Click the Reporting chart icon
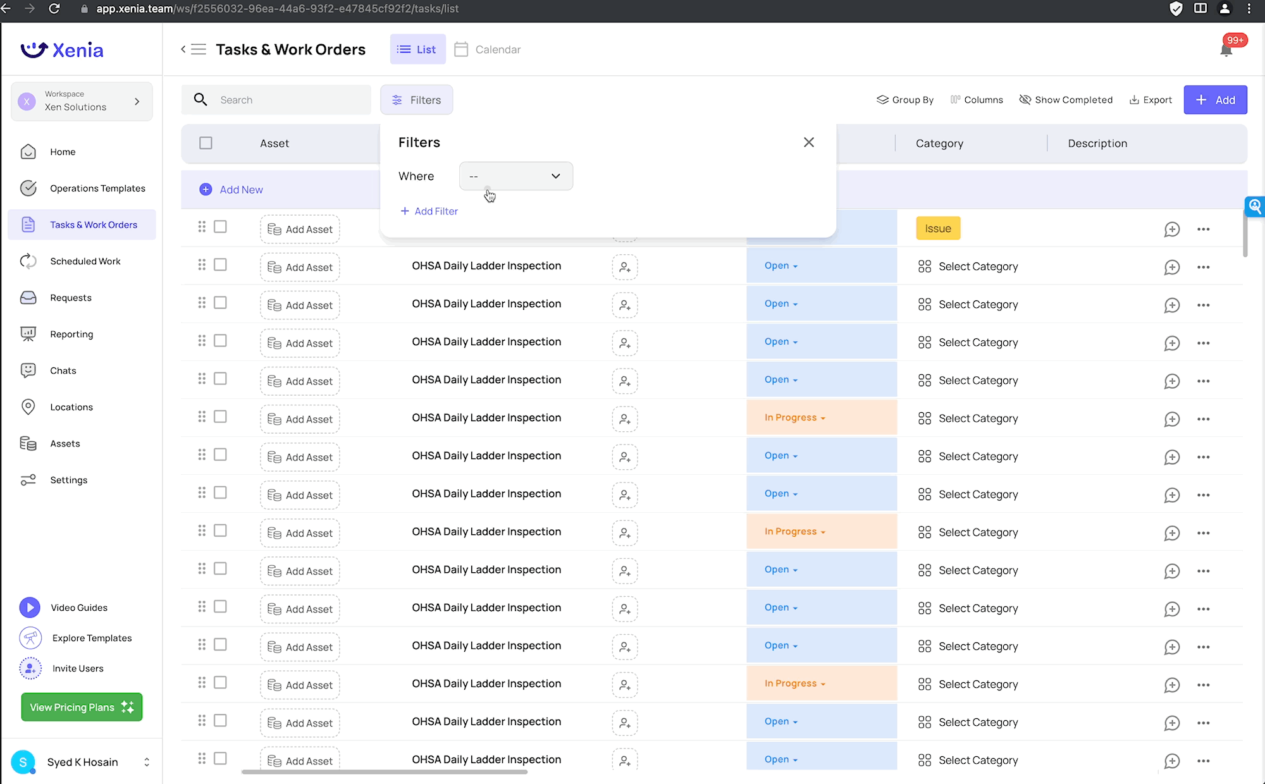This screenshot has width=1265, height=784. tap(28, 334)
